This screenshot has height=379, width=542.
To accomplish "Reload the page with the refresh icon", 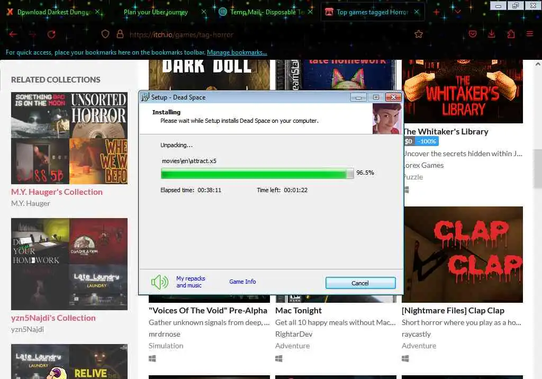I will point(51,34).
